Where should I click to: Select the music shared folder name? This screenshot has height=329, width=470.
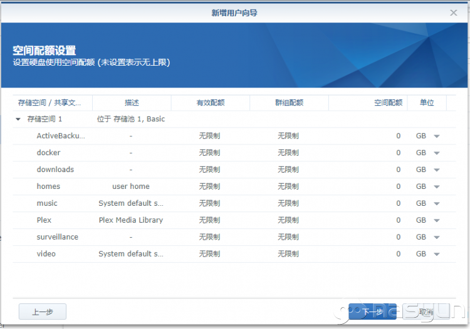pos(47,203)
